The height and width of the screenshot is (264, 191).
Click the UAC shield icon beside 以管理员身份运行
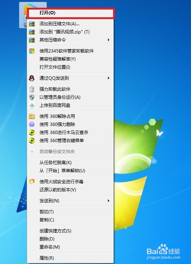(x=32, y=97)
